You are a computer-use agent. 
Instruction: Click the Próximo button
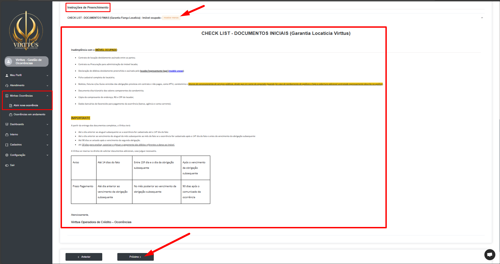[135, 257]
